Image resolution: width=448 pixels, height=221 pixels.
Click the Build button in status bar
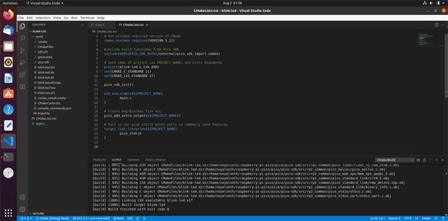click(119, 219)
